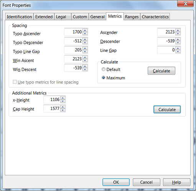Select the Metrics tab

[115, 16]
